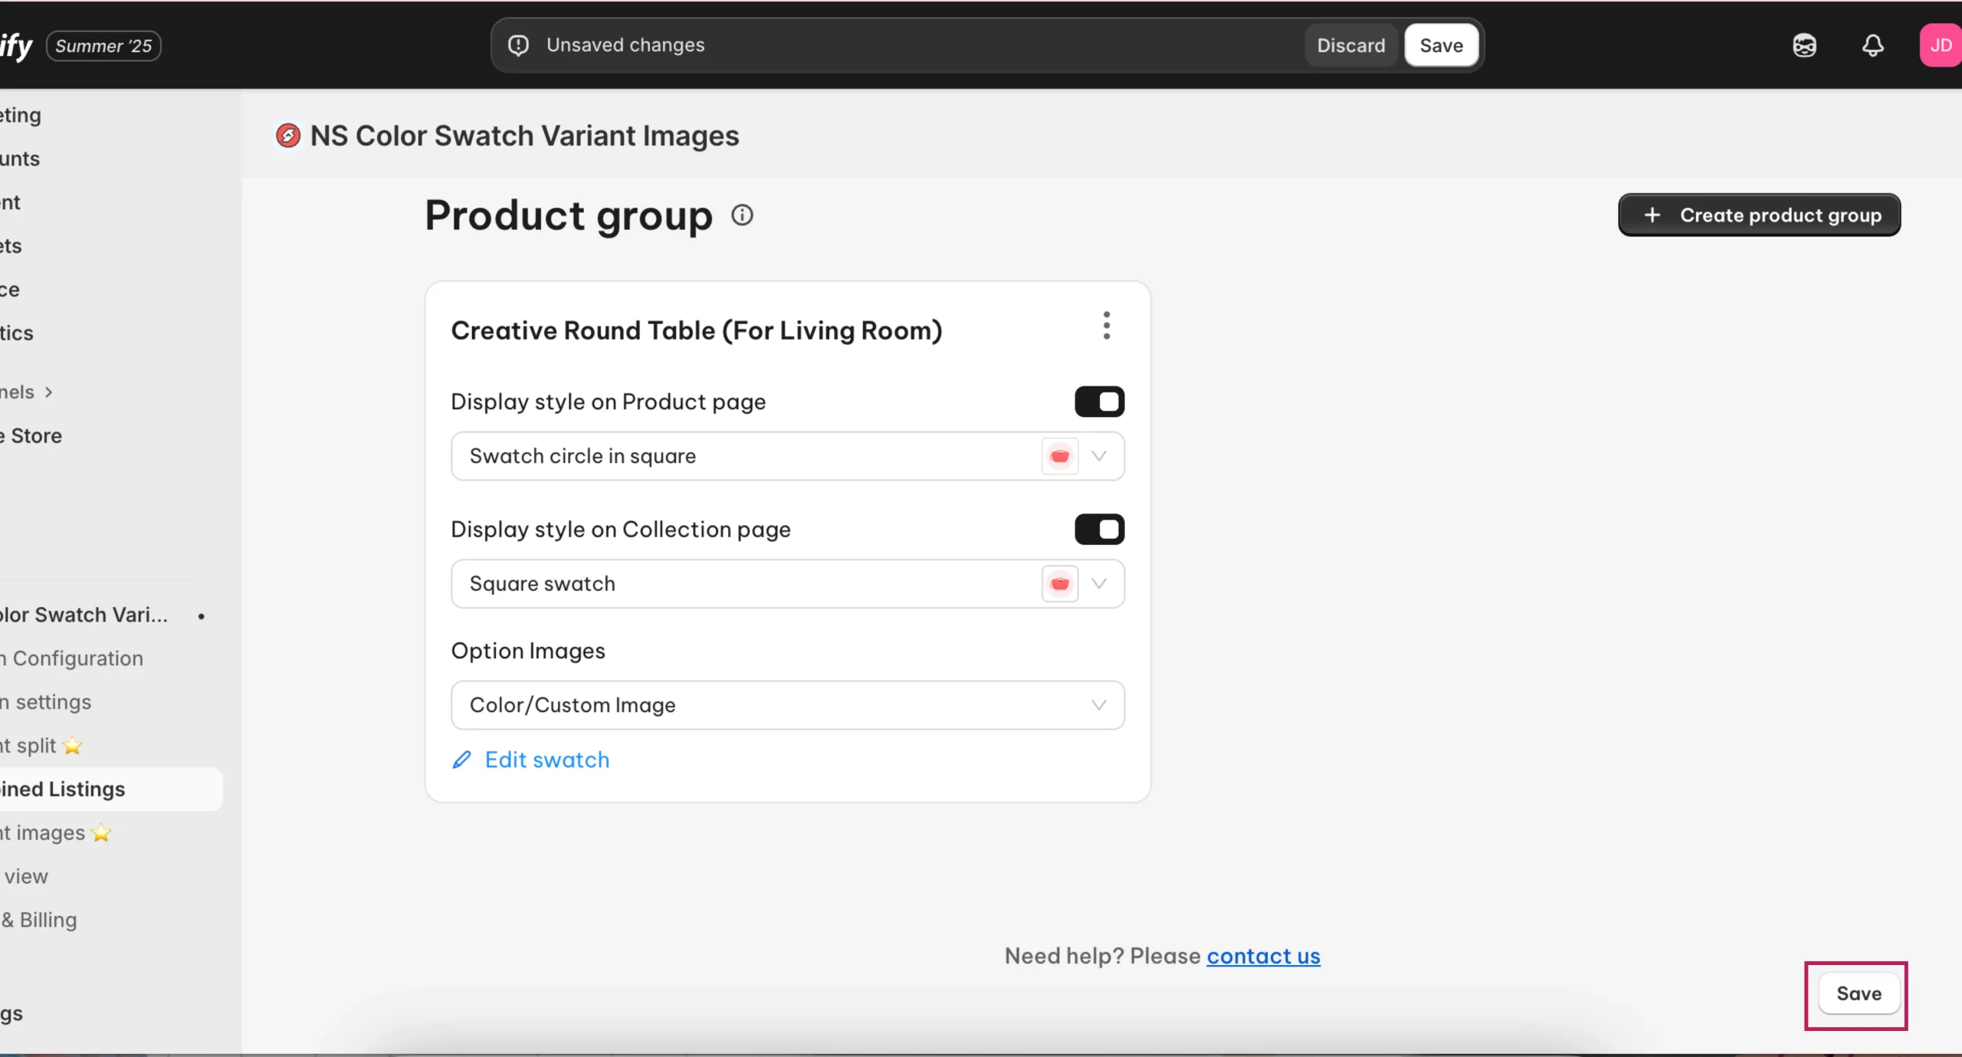Screen dimensions: 1962x1057
Task: Click the Unsaved changes alert icon
Action: coord(519,45)
